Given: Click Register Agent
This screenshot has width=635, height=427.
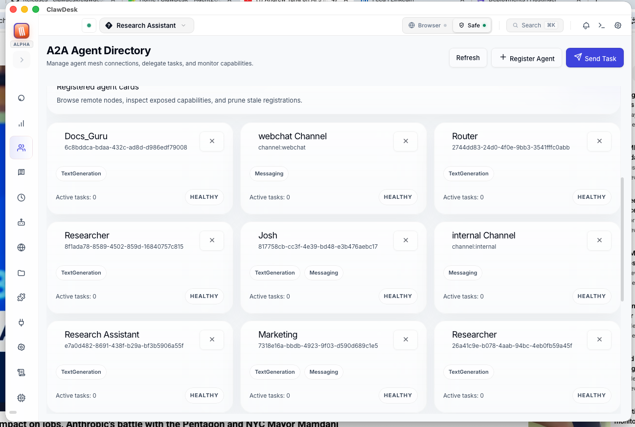Looking at the screenshot, I should click(526, 58).
